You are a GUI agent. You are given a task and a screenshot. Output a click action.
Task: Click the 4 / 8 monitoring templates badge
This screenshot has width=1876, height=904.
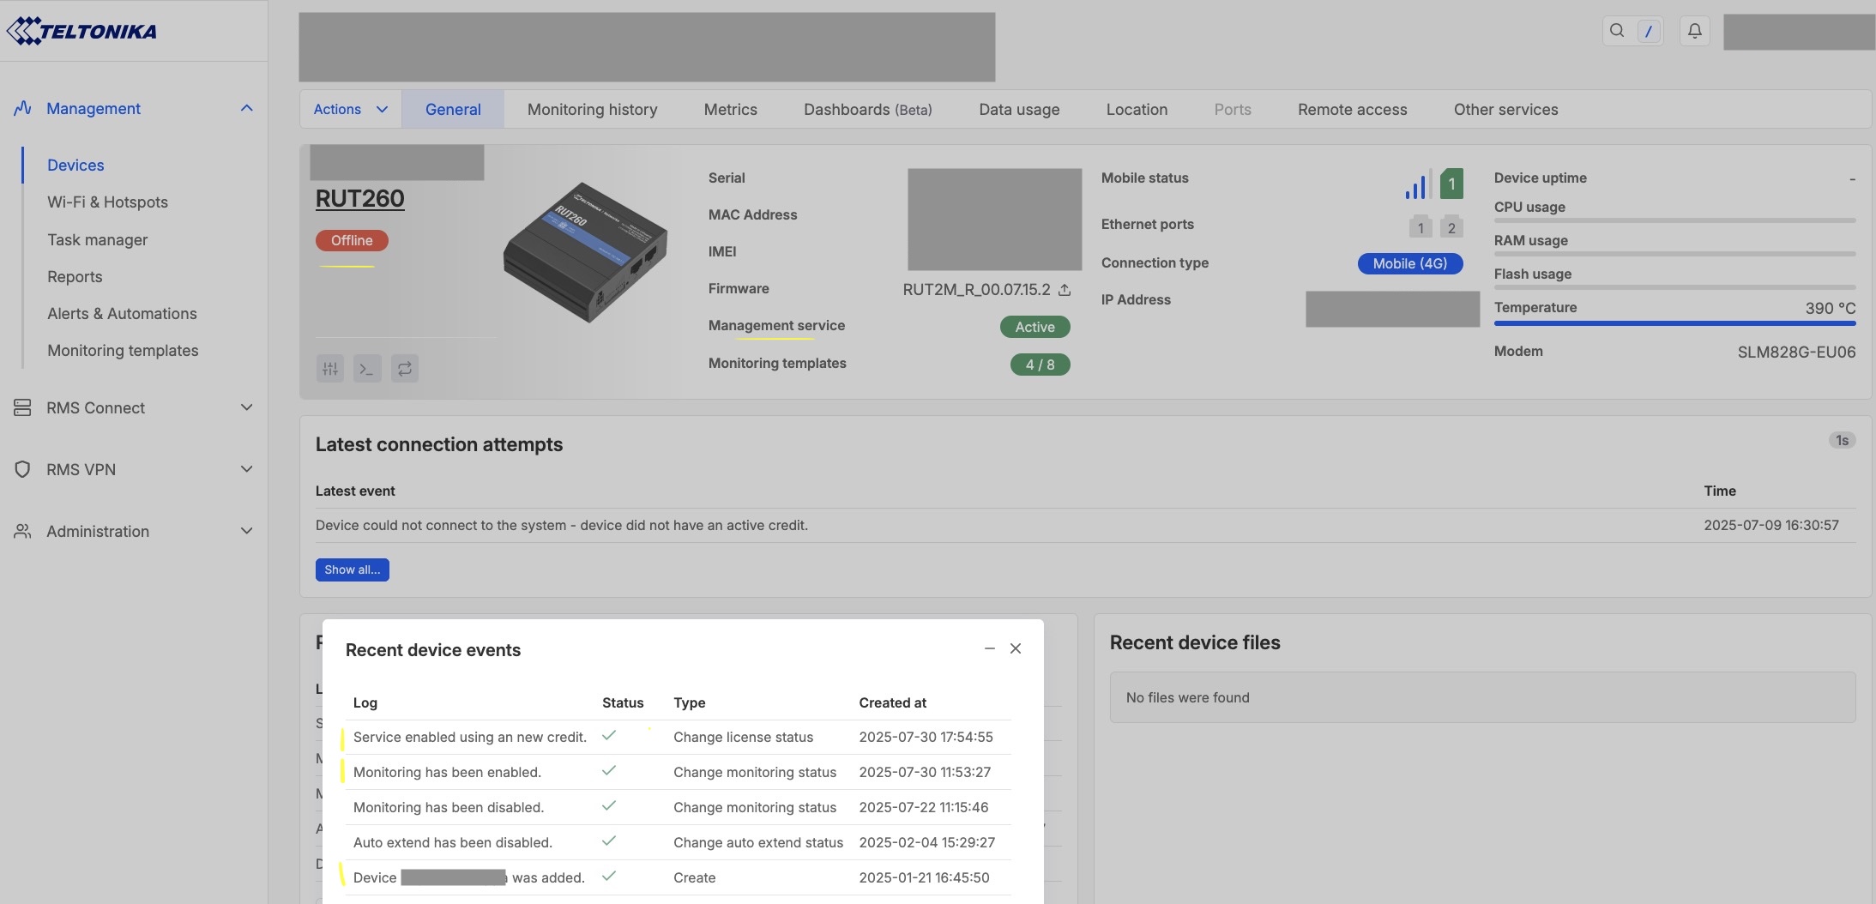1041,365
